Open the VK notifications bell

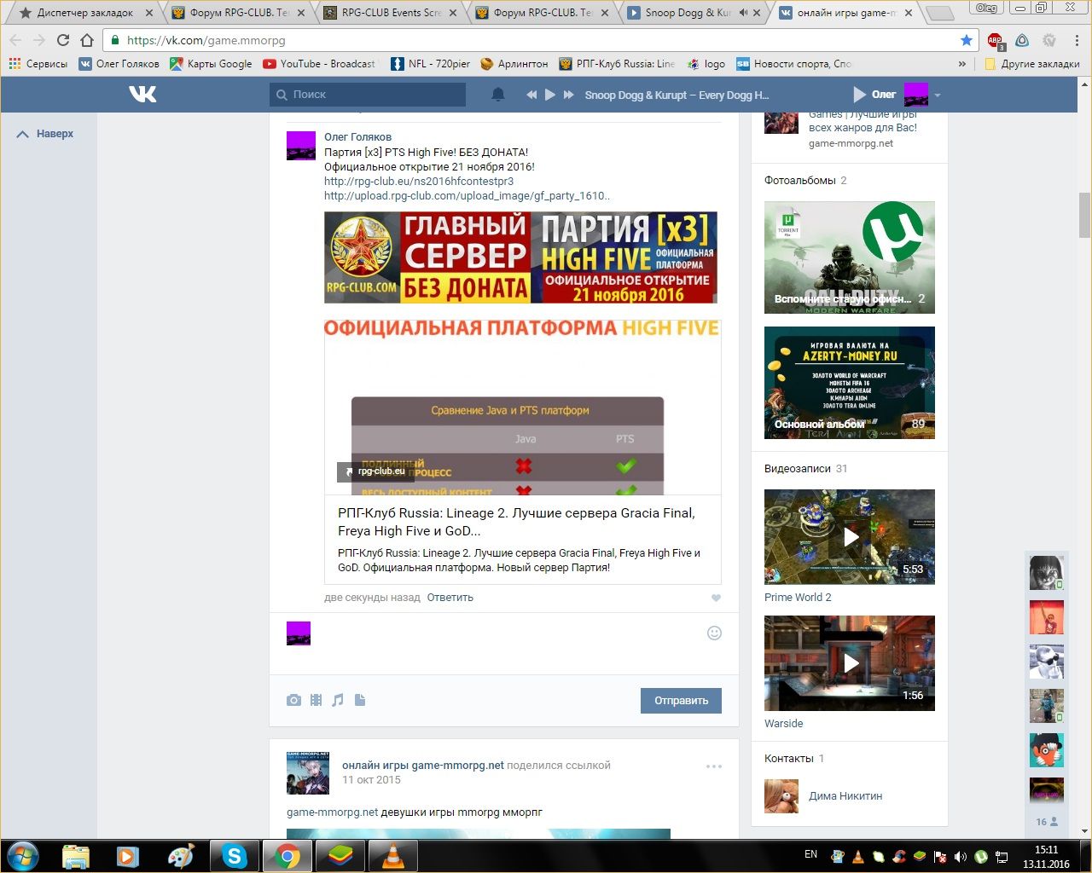coord(498,95)
